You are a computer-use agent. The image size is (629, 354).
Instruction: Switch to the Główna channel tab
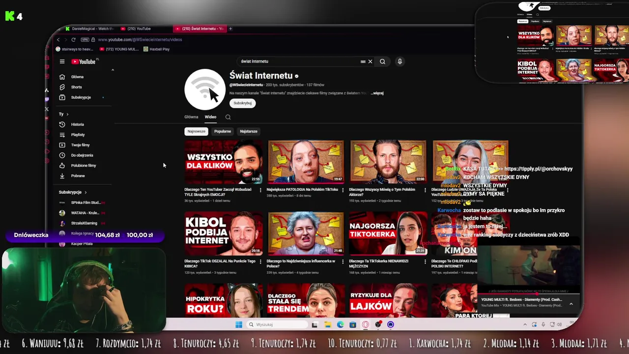[191, 117]
